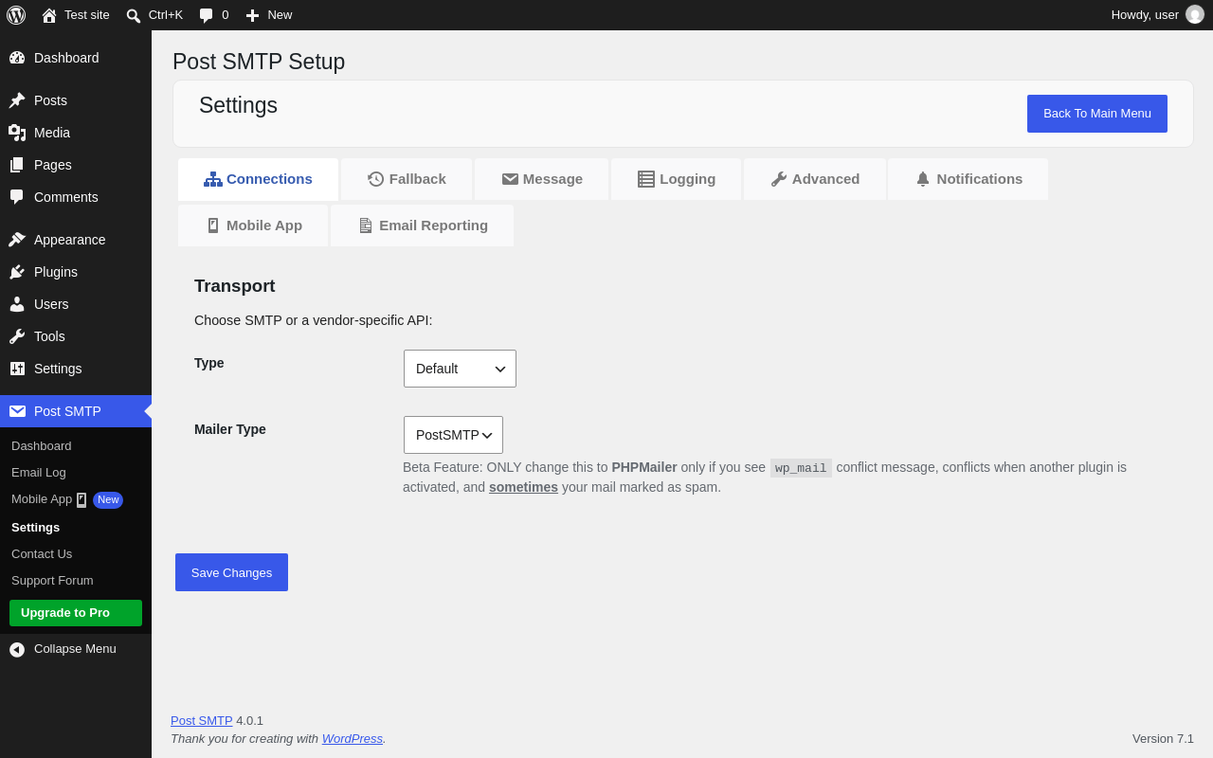
Task: Open the Post SMTP footer link
Action: point(201,721)
